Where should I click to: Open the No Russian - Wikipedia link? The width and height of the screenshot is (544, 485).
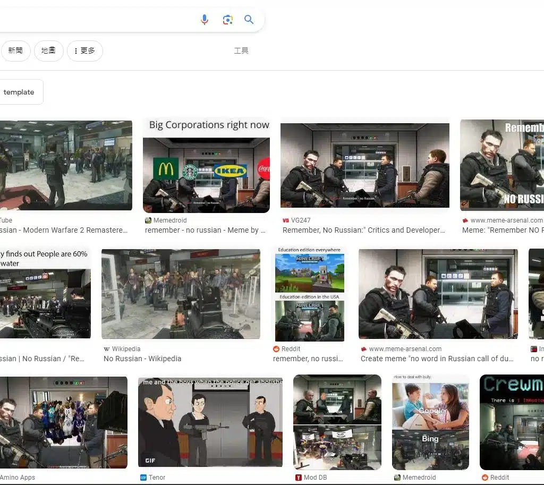click(142, 359)
